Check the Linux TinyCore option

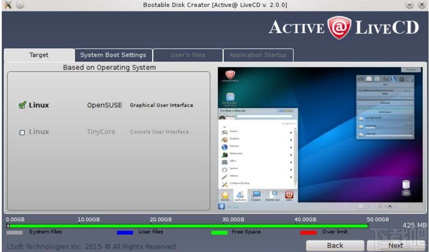click(x=22, y=133)
